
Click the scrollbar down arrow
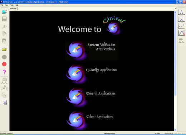(x=175, y=130)
